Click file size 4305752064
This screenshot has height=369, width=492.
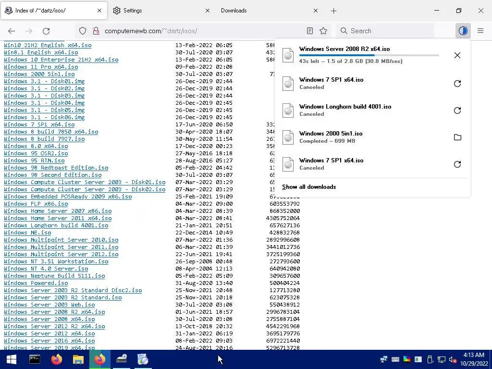[283, 219]
